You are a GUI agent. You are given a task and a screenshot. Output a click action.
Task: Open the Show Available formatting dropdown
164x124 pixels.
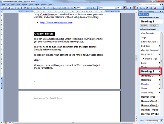(162, 121)
